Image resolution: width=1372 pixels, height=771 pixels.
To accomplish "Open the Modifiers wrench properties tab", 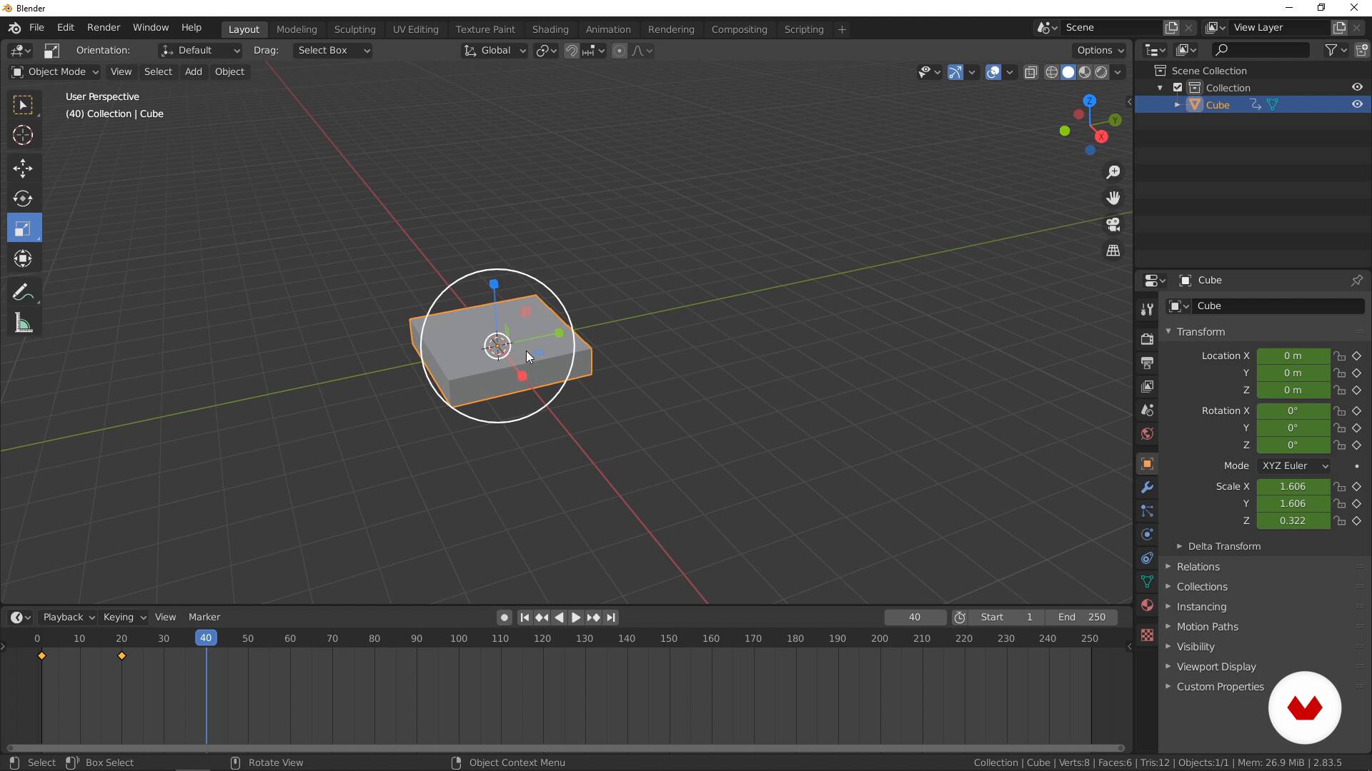I will click(x=1147, y=488).
